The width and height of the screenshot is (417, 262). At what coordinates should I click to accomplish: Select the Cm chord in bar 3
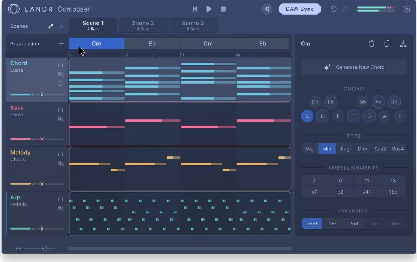coord(208,43)
